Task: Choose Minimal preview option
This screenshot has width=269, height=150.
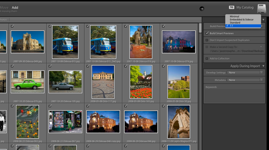Action: pyautogui.click(x=243, y=17)
